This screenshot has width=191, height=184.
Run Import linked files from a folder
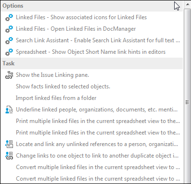tap(92, 98)
